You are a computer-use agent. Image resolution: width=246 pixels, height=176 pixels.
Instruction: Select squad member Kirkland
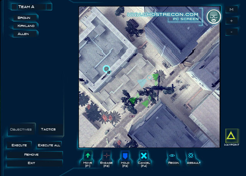tap(25, 26)
